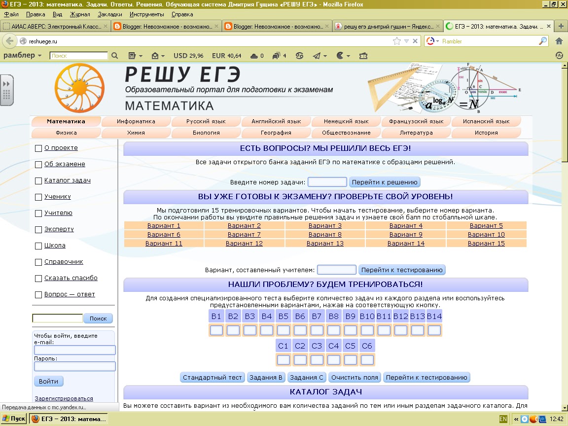Click the horoscope zodiac icon in toolbar
568x426 pixels.
point(299,56)
